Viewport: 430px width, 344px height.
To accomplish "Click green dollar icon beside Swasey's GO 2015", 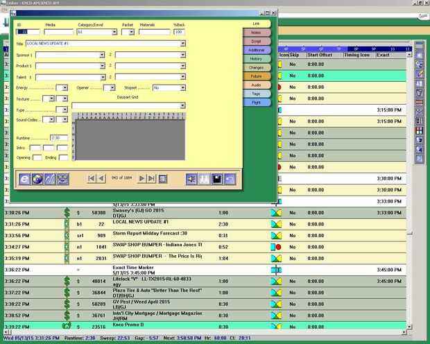I will pyautogui.click(x=67, y=212).
